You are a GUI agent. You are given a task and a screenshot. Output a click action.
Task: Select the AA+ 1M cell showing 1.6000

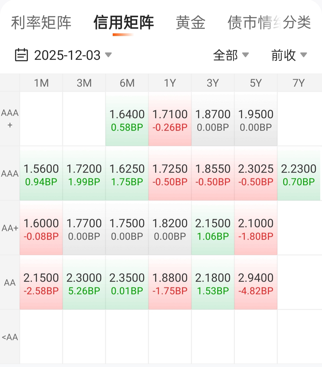click(41, 228)
